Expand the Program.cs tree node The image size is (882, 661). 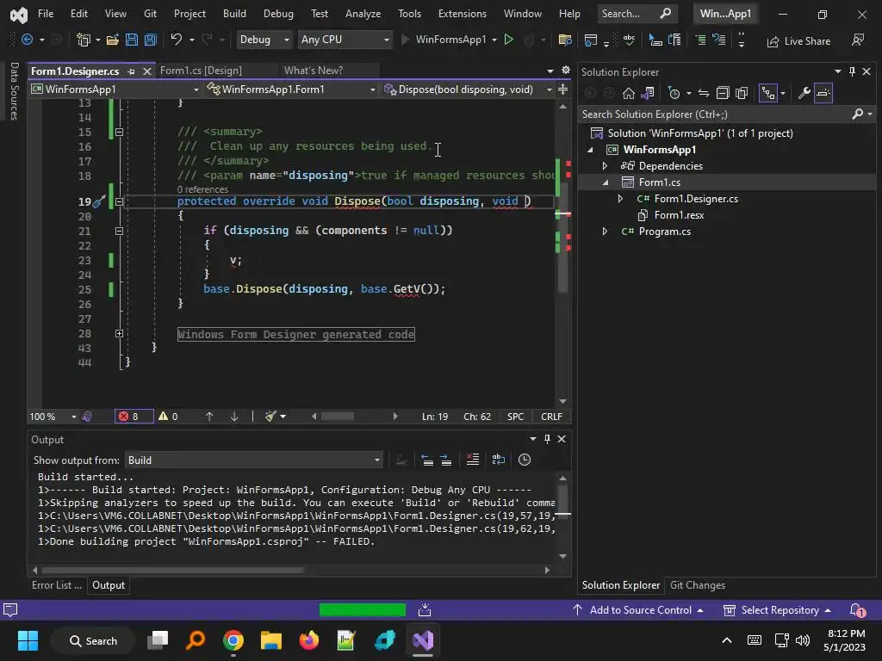point(605,232)
